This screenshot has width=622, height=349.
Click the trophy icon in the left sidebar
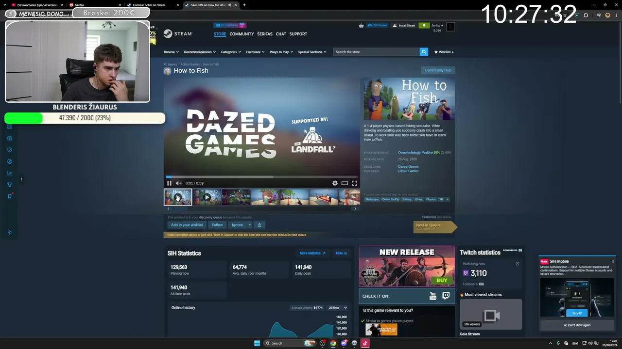tap(10, 185)
